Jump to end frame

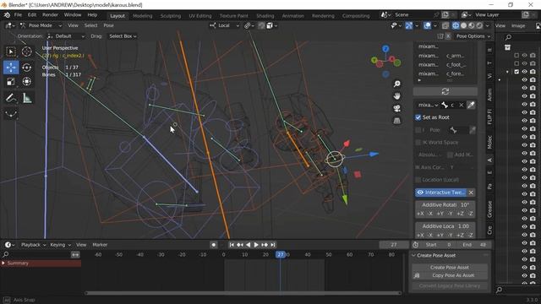pyautogui.click(x=272, y=245)
